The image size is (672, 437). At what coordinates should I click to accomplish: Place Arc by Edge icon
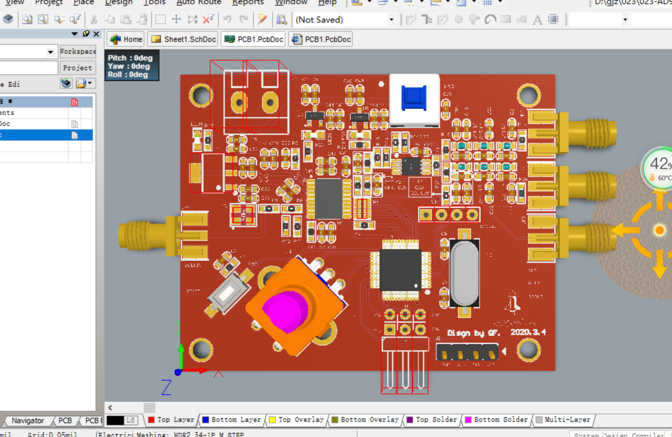point(490,19)
